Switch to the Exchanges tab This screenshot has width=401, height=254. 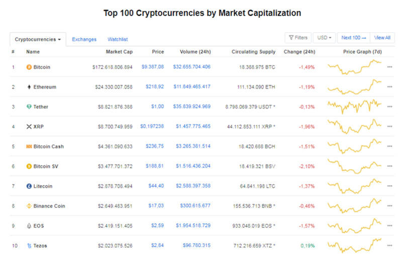click(x=84, y=39)
